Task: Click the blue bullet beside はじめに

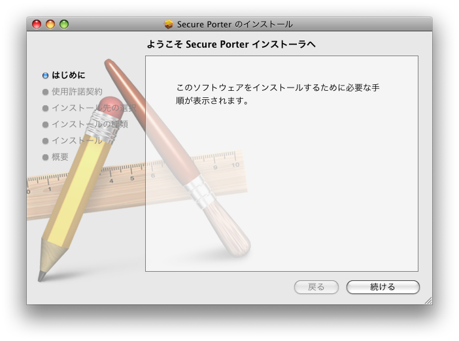Action: [45, 76]
